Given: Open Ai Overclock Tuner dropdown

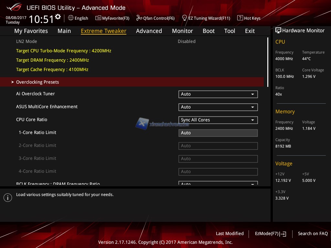Looking at the screenshot, I should [218, 94].
